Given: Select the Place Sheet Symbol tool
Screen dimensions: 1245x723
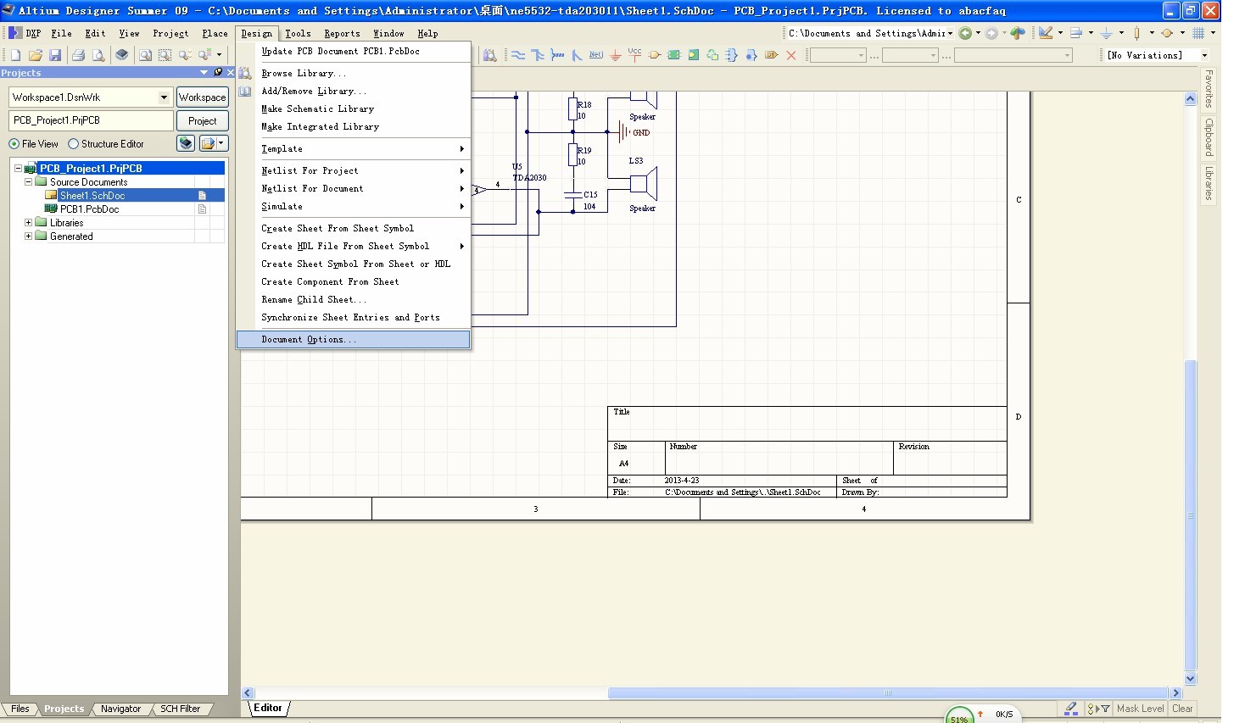Looking at the screenshot, I should (x=674, y=55).
